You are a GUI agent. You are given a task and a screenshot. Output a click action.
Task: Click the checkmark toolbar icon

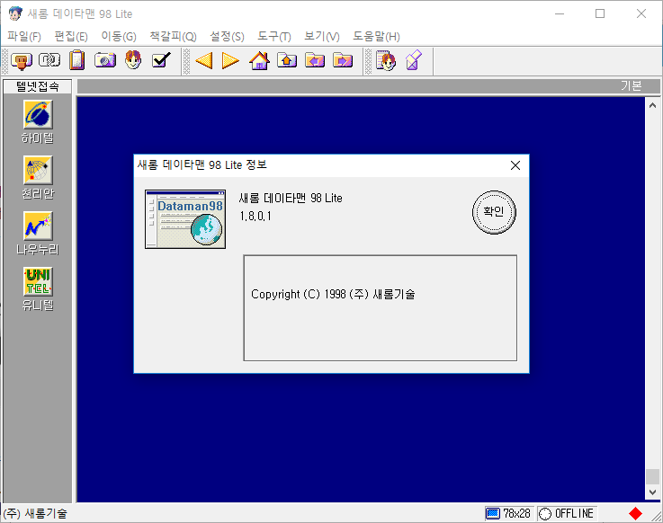(161, 60)
